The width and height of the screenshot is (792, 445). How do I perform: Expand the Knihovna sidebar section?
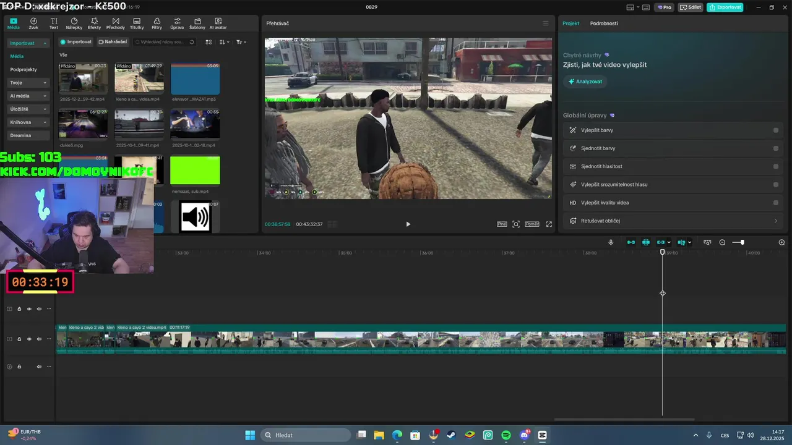pyautogui.click(x=45, y=122)
